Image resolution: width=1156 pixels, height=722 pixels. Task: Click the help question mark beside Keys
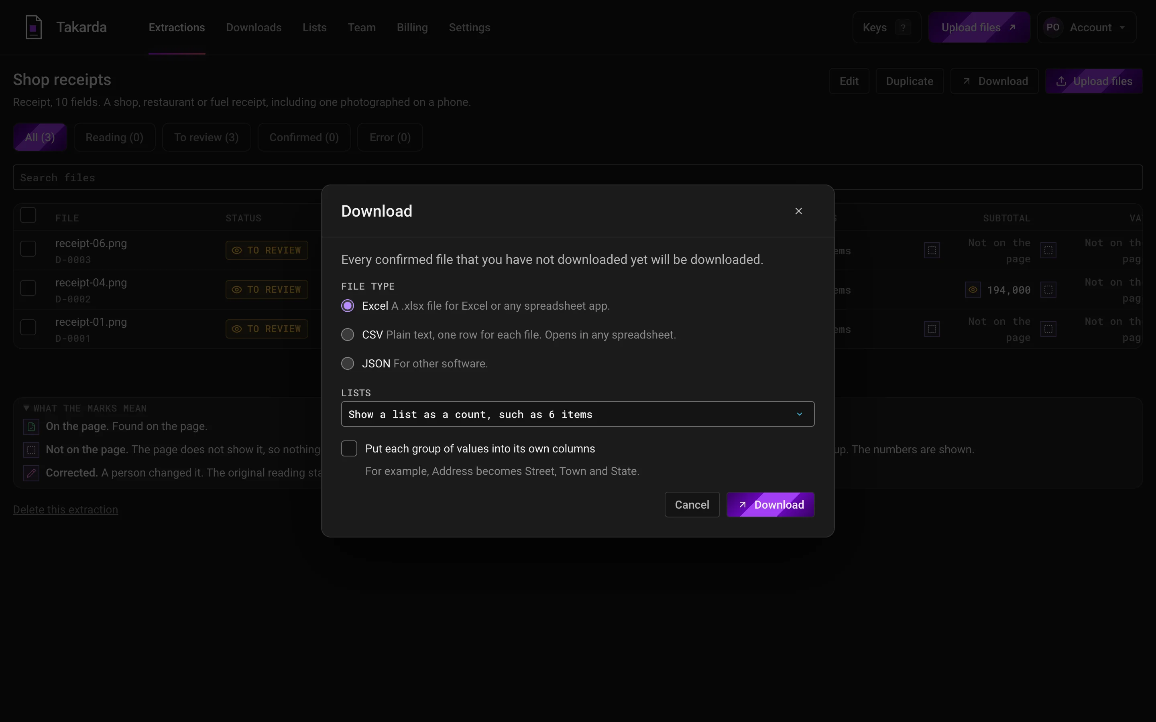(903, 28)
